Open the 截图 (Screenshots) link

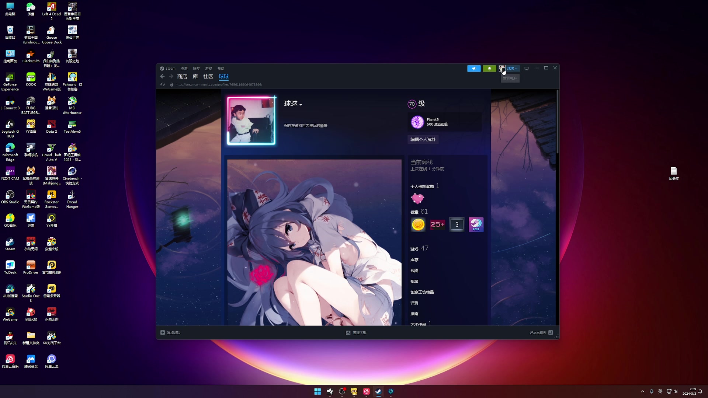point(414,271)
